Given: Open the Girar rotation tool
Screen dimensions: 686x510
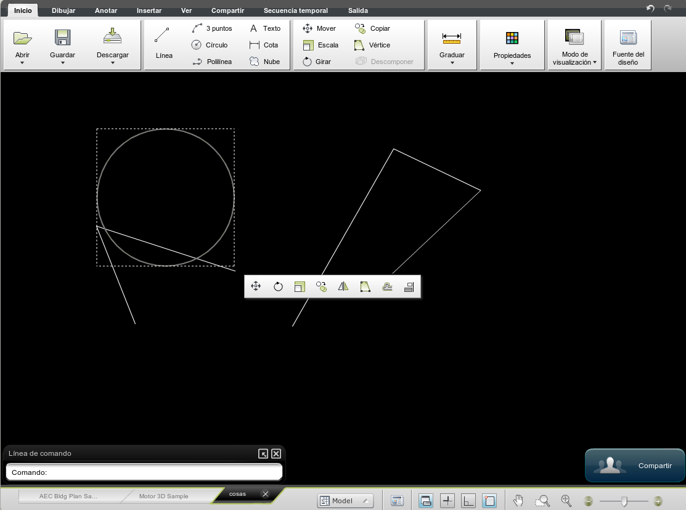Looking at the screenshot, I should [x=319, y=61].
